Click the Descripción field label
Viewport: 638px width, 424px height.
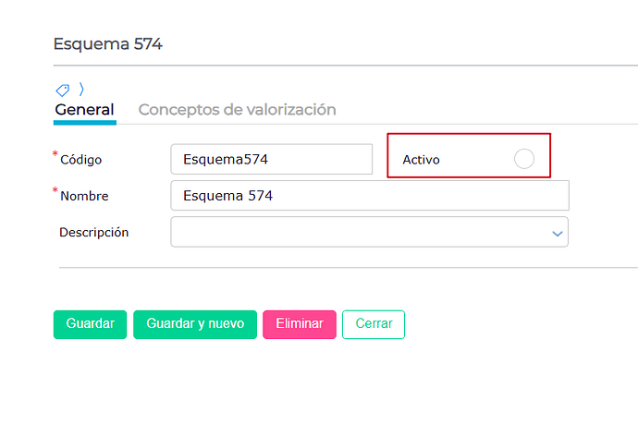tap(94, 232)
